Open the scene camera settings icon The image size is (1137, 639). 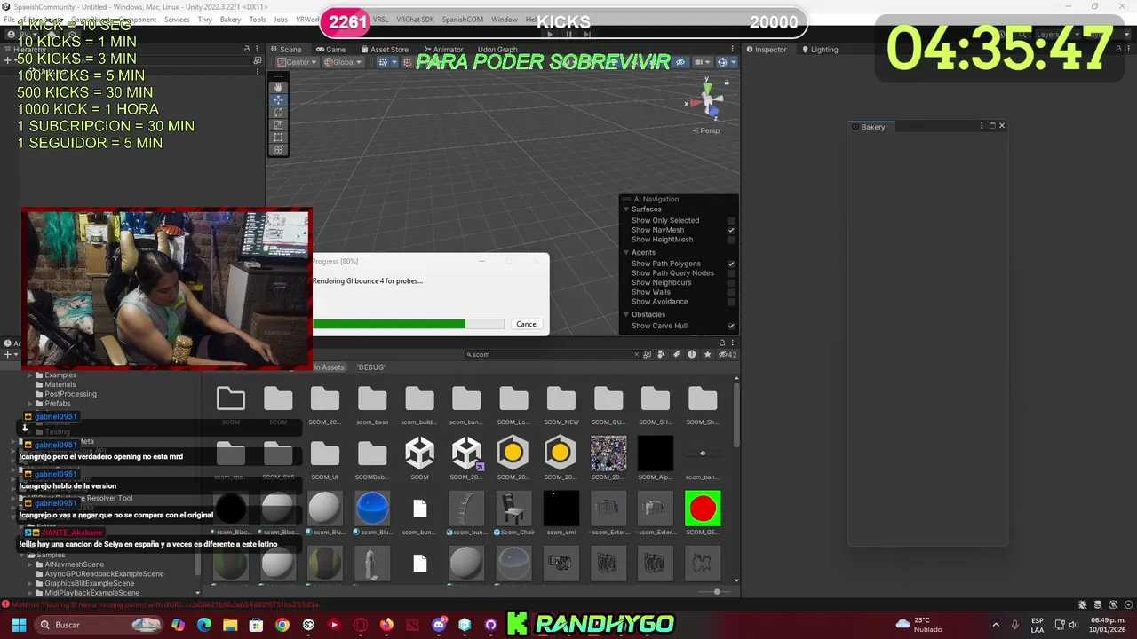[701, 62]
